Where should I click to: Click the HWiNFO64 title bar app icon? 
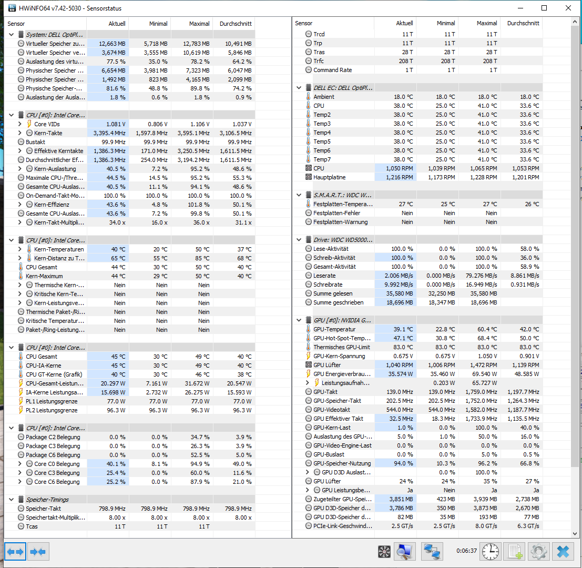click(12, 8)
